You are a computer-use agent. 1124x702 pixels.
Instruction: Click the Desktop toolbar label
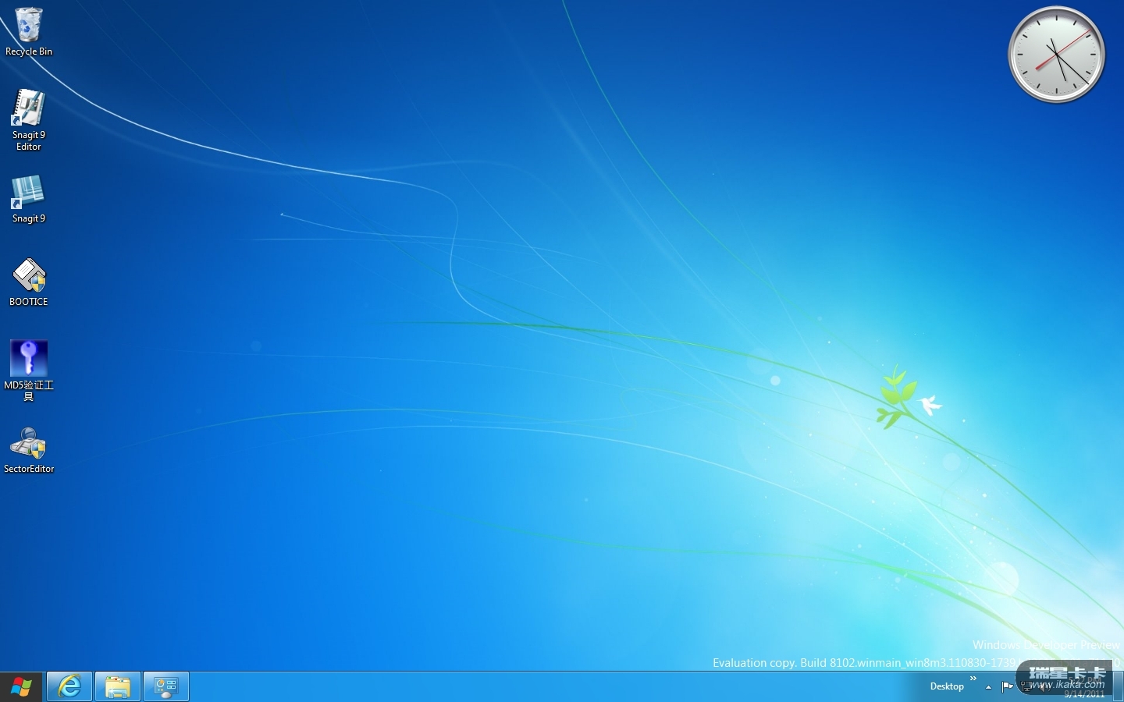[947, 686]
